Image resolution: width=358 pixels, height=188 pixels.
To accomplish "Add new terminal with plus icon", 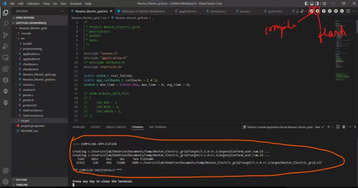I will point(328,127).
